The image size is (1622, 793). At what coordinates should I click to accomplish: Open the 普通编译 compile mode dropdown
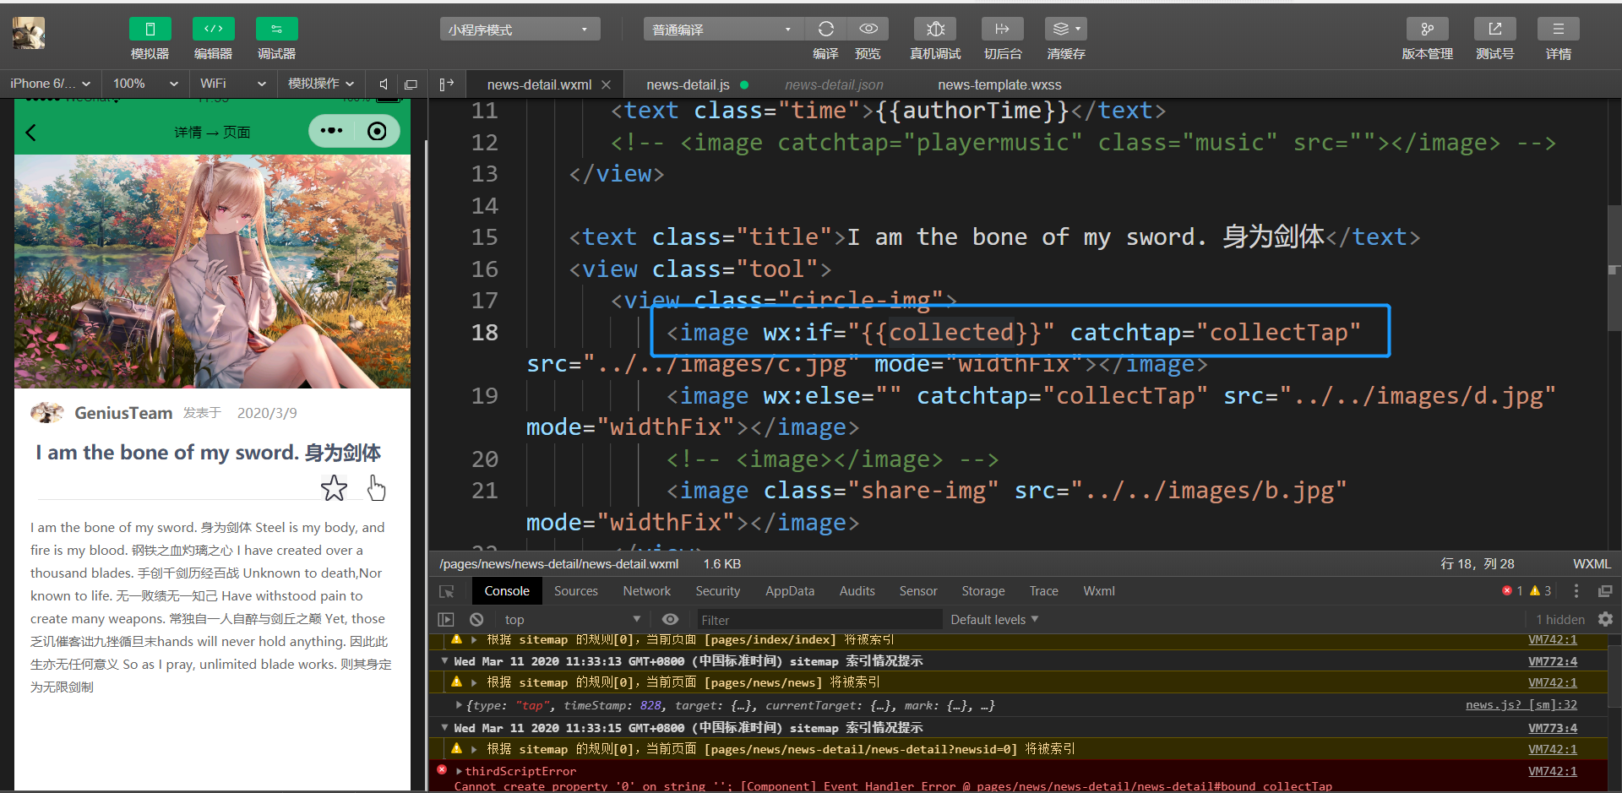coord(723,30)
